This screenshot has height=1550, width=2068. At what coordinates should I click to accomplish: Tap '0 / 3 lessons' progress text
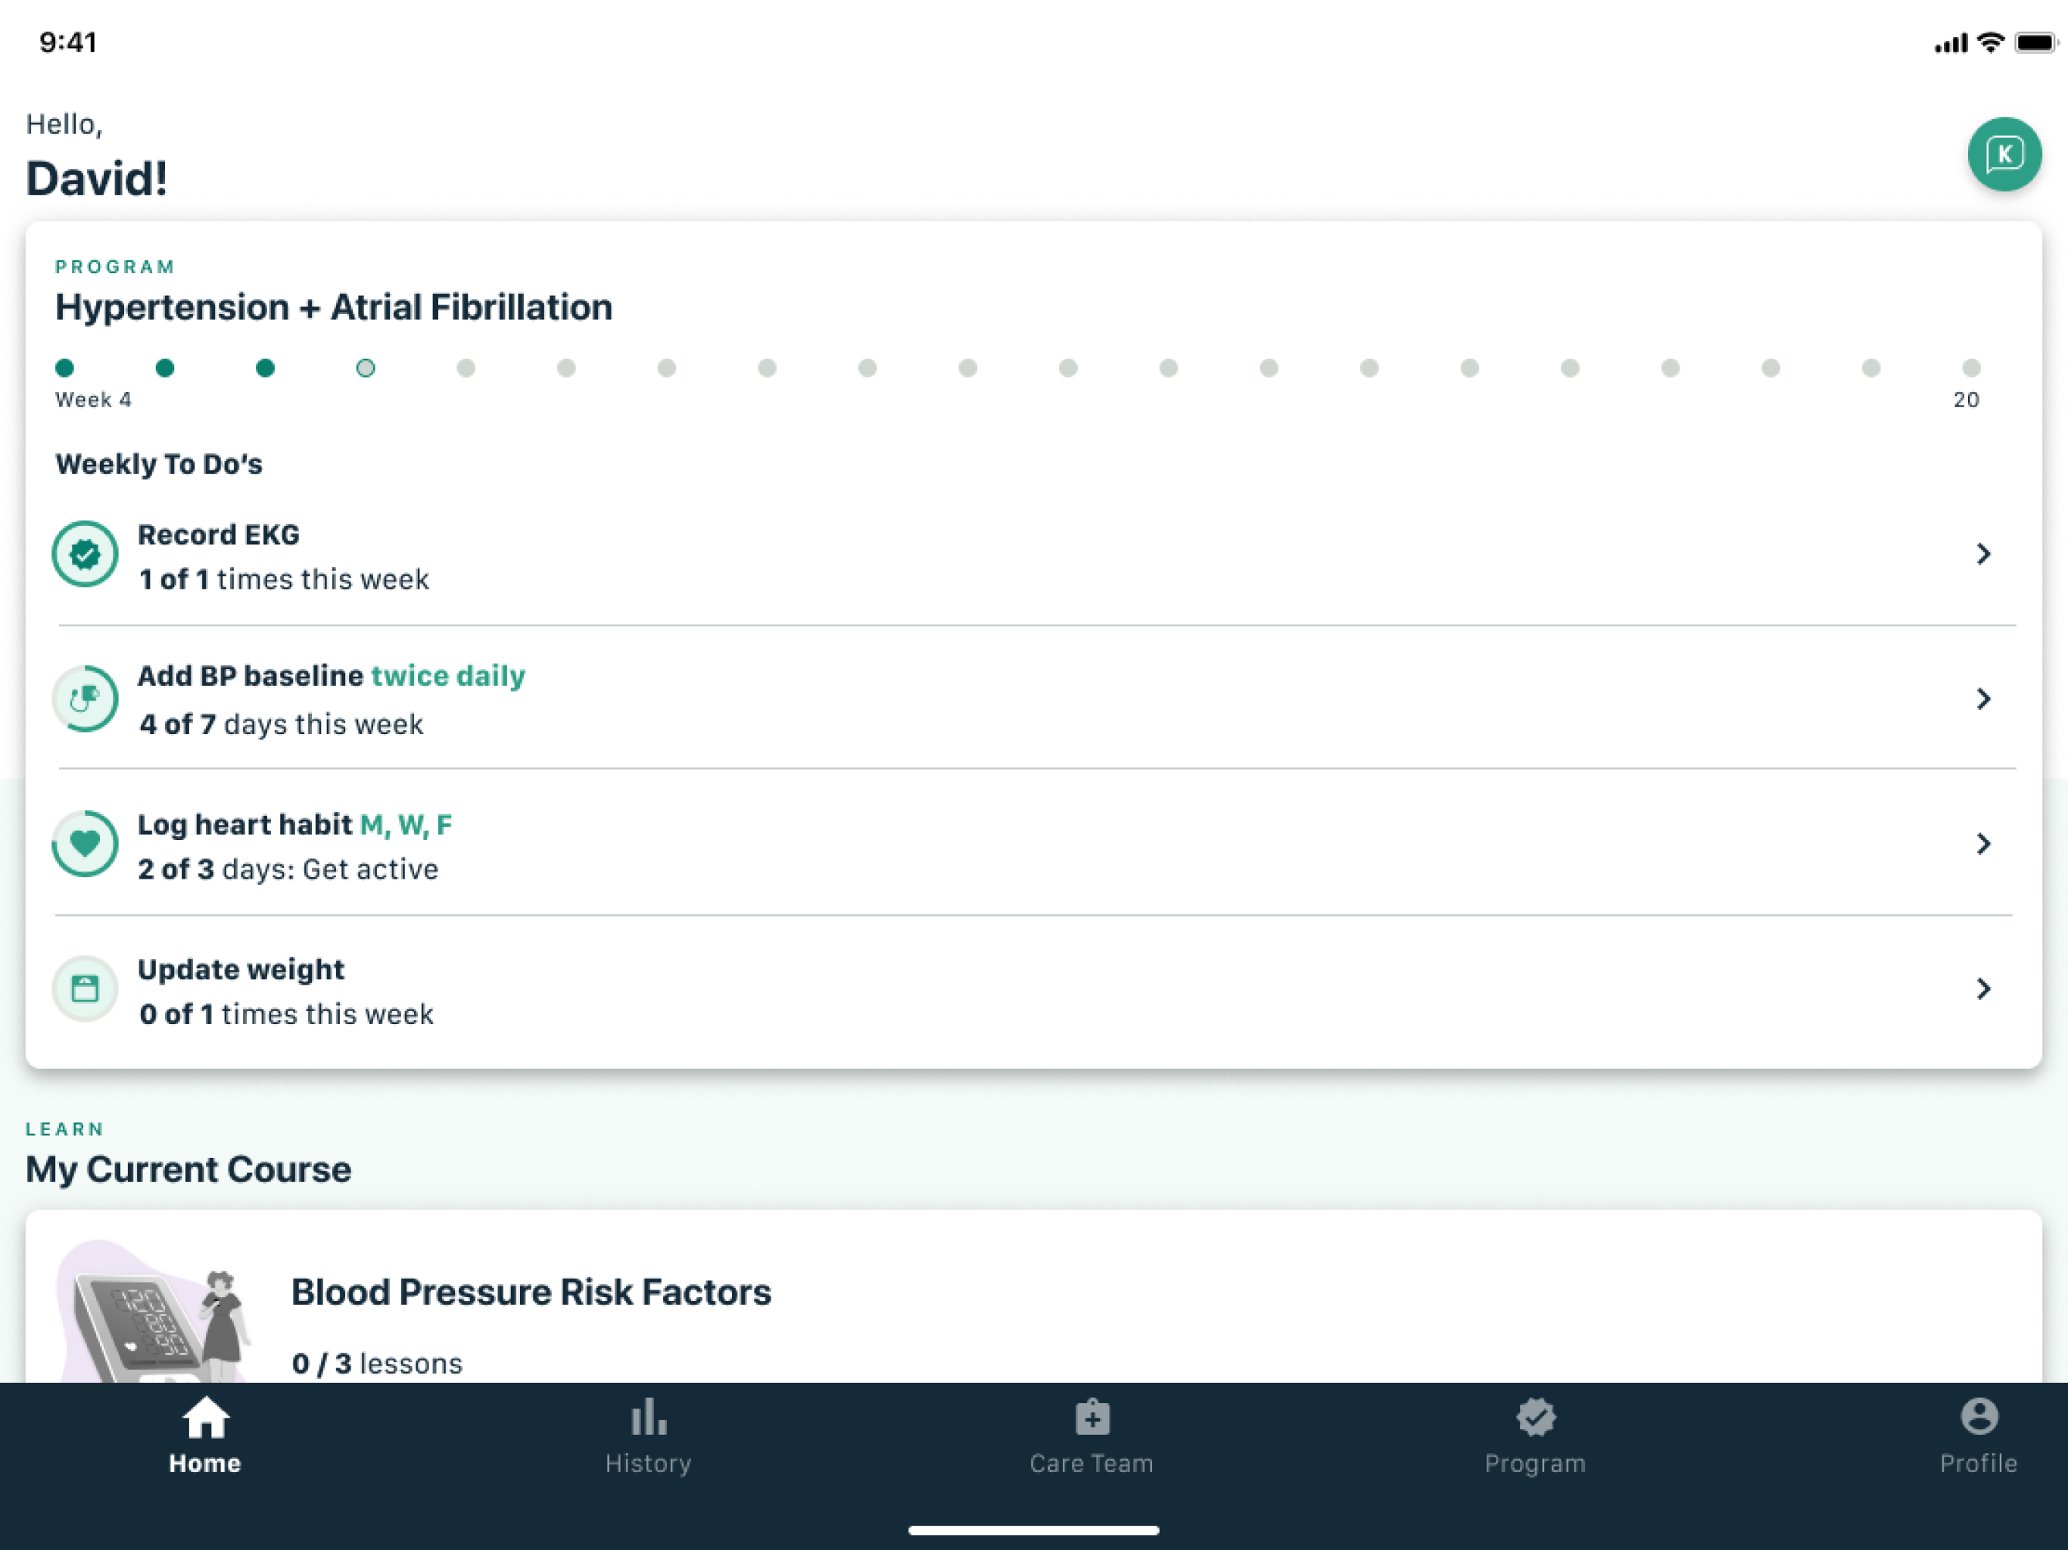click(377, 1364)
